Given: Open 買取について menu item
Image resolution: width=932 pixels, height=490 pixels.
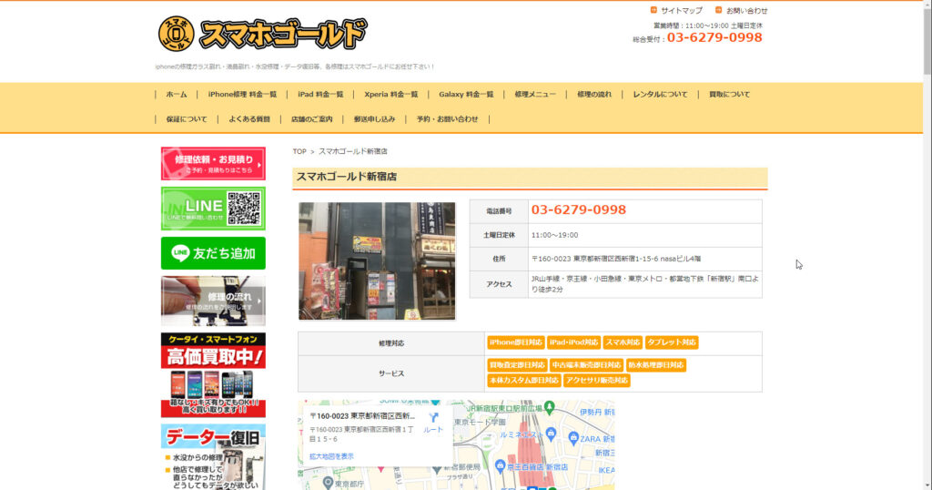Looking at the screenshot, I should click(x=729, y=95).
